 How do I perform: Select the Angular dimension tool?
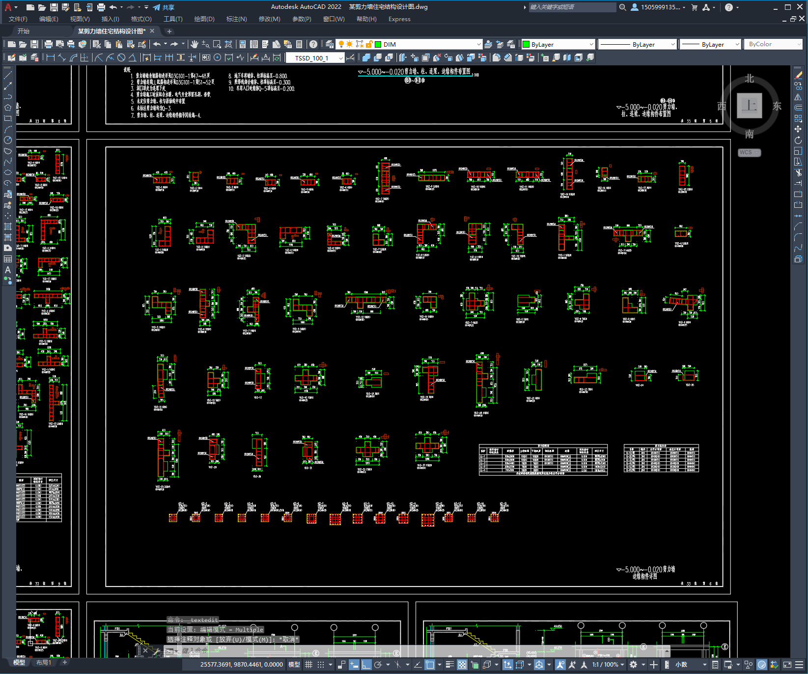point(132,57)
